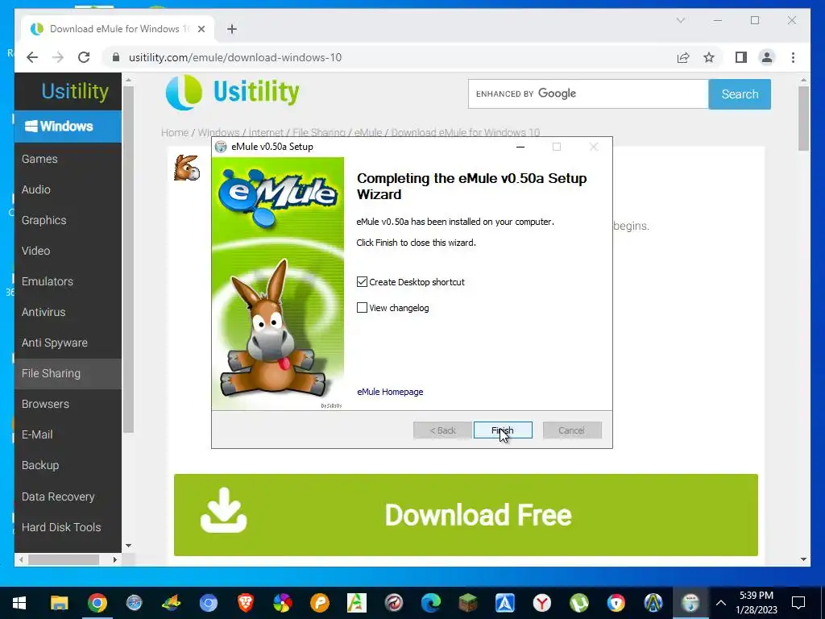Open File Explorer from the taskbar
The width and height of the screenshot is (825, 619).
[59, 603]
